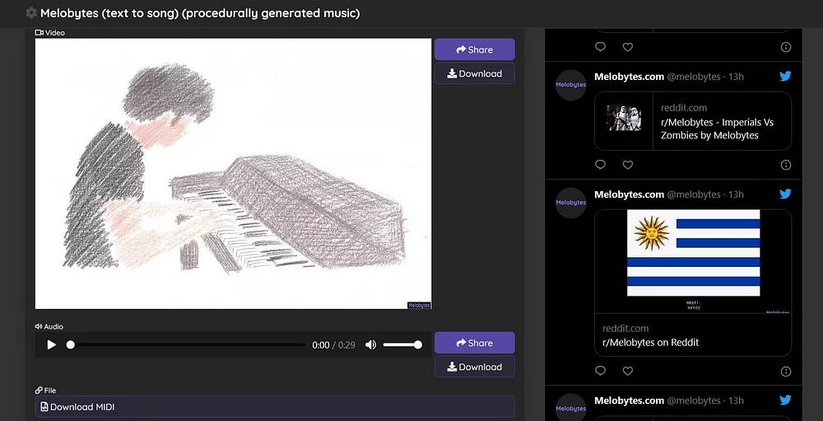Open the r/Melobytes on Reddit link card
The image size is (823, 421).
693,335
